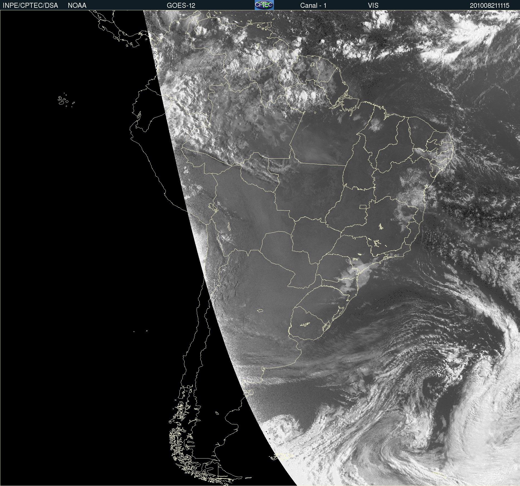Click the 201008211115 timestamp
520x486 pixels.
pyautogui.click(x=489, y=6)
